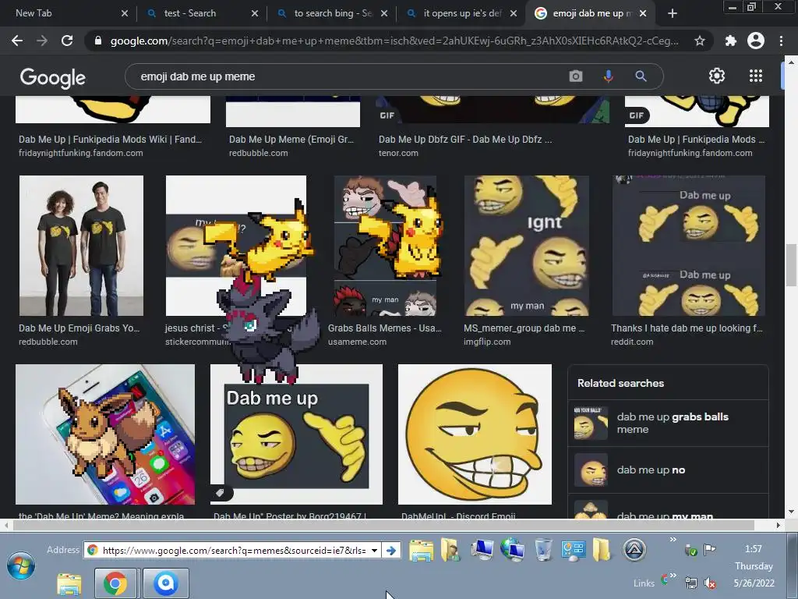Open the Chrome profile avatar icon
This screenshot has width=798, height=599.
click(x=756, y=41)
